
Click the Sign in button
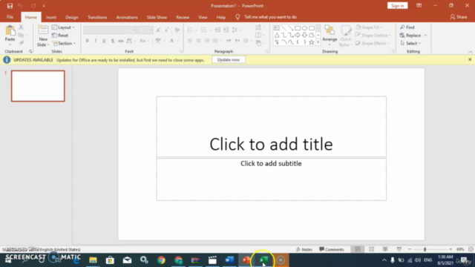click(x=397, y=5)
